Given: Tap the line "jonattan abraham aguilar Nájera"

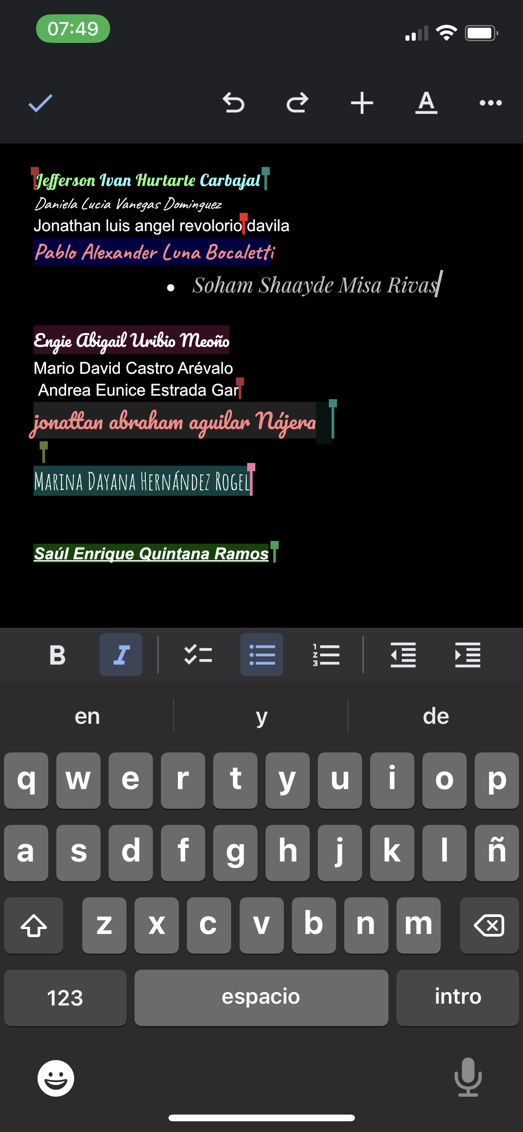Looking at the screenshot, I should (x=173, y=422).
